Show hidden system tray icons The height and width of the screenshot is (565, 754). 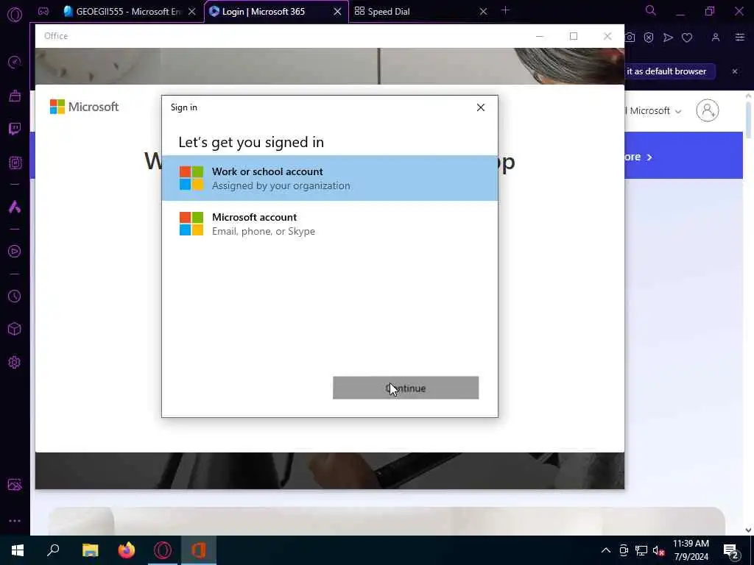click(x=606, y=550)
